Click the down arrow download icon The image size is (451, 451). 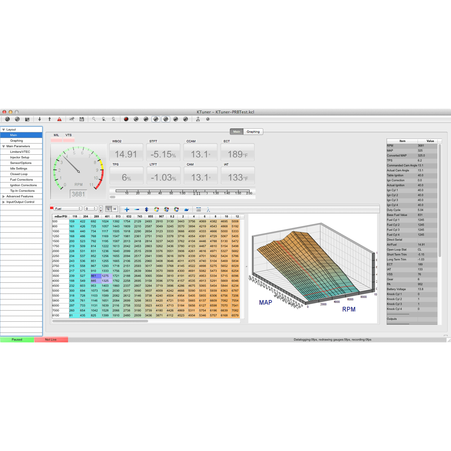click(x=40, y=119)
